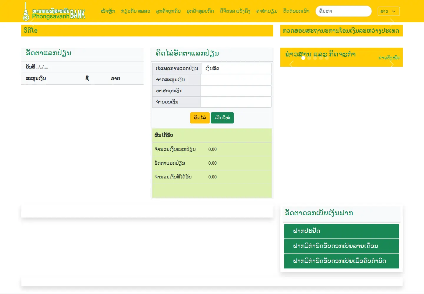Click the ຄົ້ນຫາ search box in header

point(343,11)
